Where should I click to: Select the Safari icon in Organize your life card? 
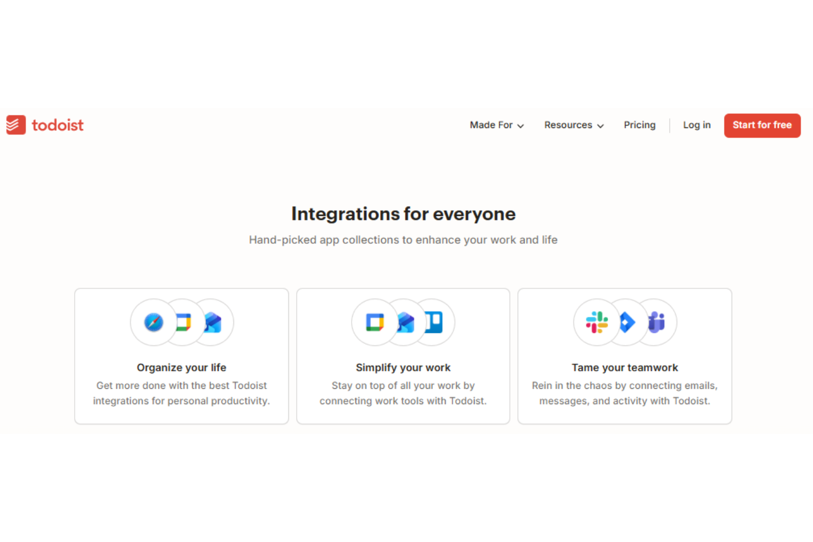click(153, 323)
